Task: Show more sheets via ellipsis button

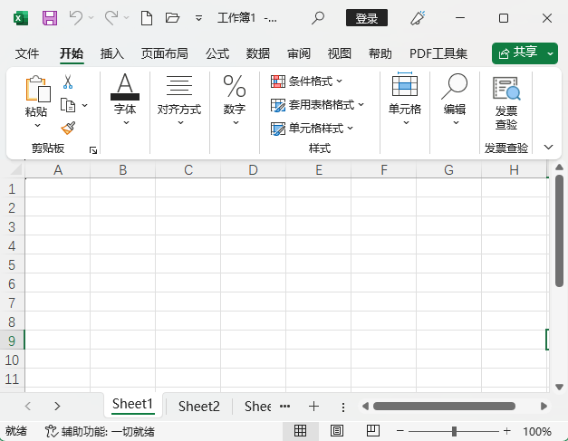Action: (x=285, y=406)
